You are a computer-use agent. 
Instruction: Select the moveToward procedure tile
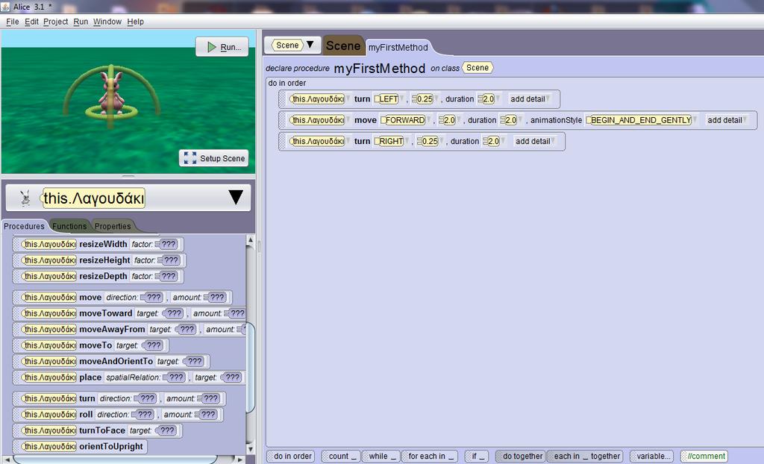point(129,313)
